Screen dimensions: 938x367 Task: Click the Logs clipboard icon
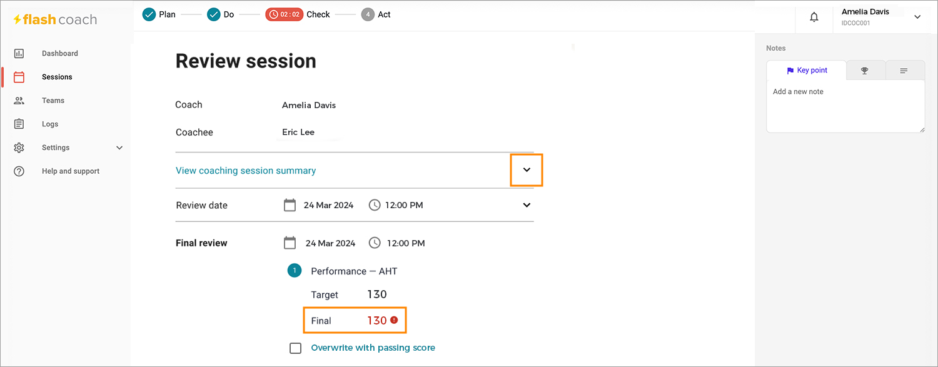19,124
